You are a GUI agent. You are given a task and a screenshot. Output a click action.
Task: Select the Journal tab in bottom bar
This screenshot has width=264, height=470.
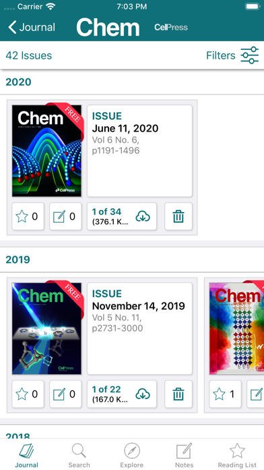coord(27,456)
